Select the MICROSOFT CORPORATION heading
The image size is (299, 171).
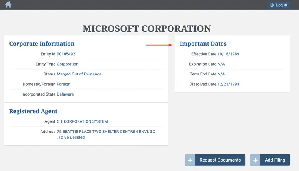pyautogui.click(x=147, y=29)
